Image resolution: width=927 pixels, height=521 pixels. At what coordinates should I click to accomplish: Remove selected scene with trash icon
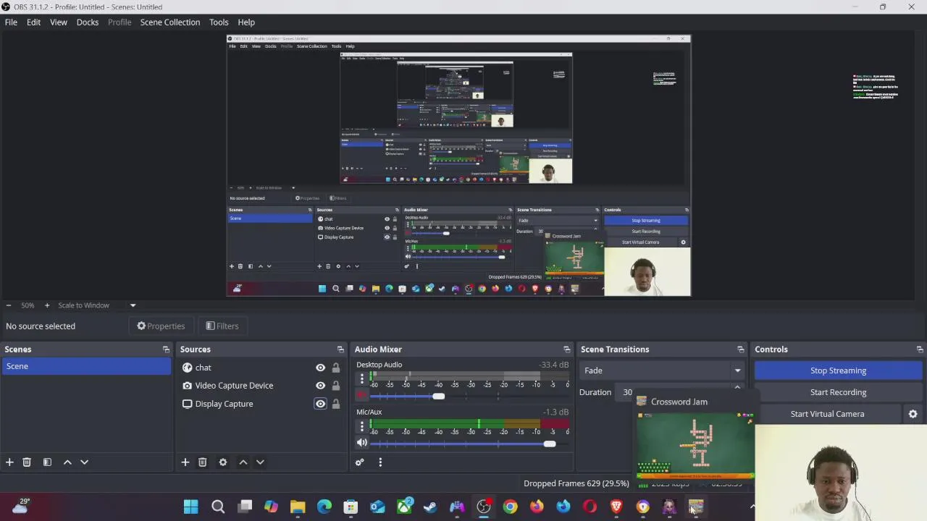click(x=27, y=462)
